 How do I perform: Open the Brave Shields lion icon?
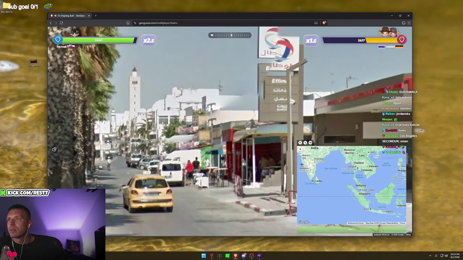click(x=324, y=23)
